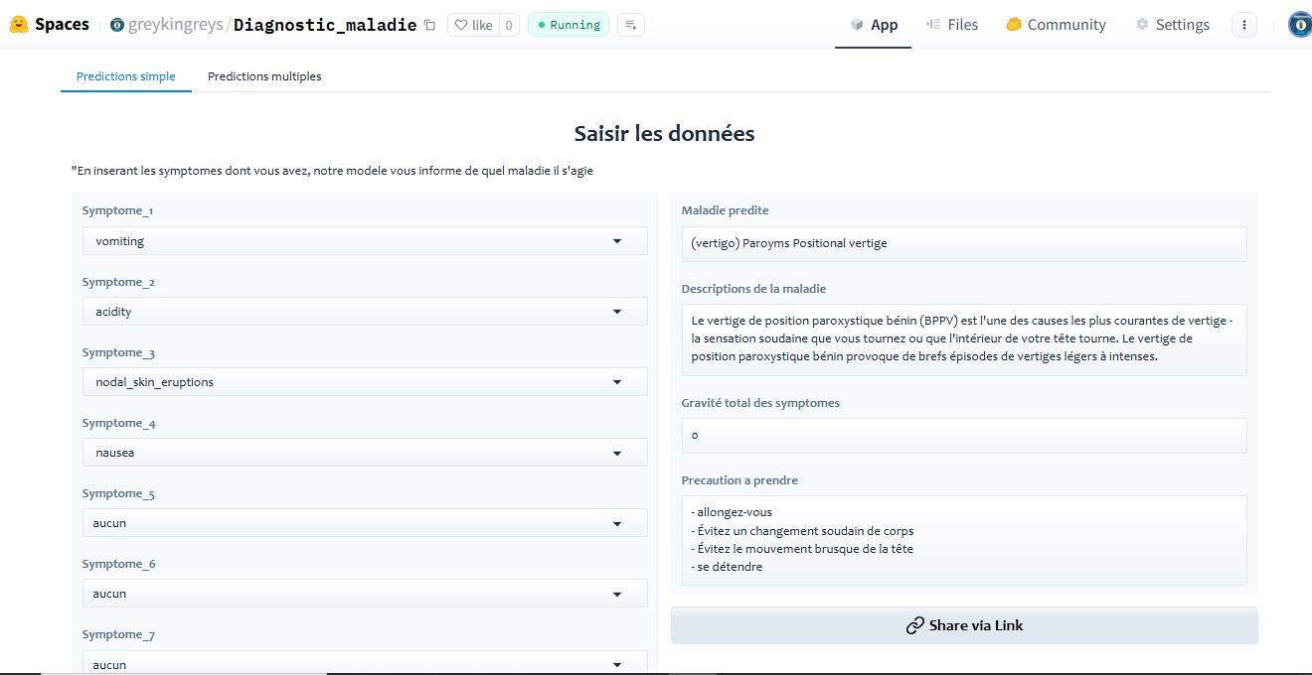Copy the space name with the copy icon
The height and width of the screenshot is (675, 1312).
pyautogui.click(x=429, y=25)
